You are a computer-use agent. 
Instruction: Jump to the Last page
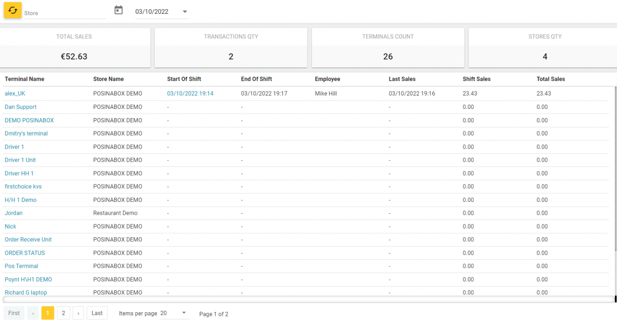[97, 312]
